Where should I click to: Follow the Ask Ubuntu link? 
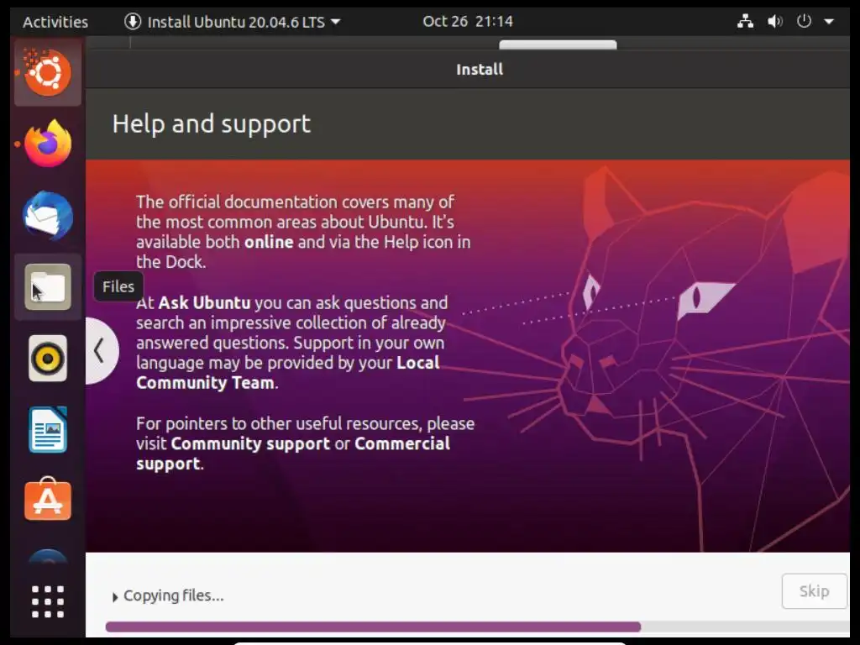click(x=205, y=302)
